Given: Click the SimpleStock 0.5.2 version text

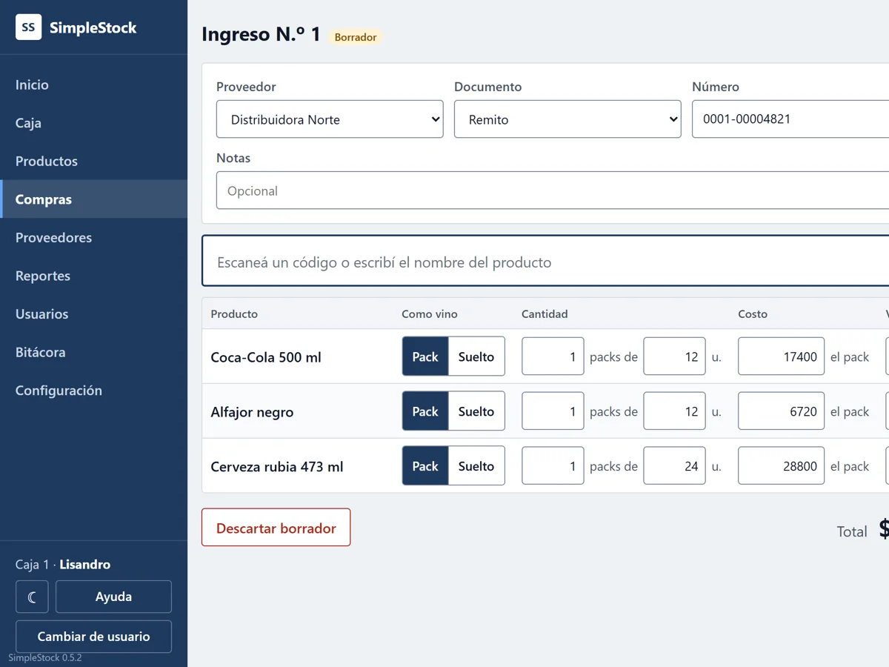Looking at the screenshot, I should coord(45,657).
